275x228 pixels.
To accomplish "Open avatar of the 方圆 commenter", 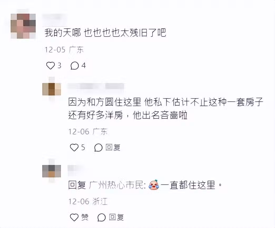I will pyautogui.click(x=52, y=89).
